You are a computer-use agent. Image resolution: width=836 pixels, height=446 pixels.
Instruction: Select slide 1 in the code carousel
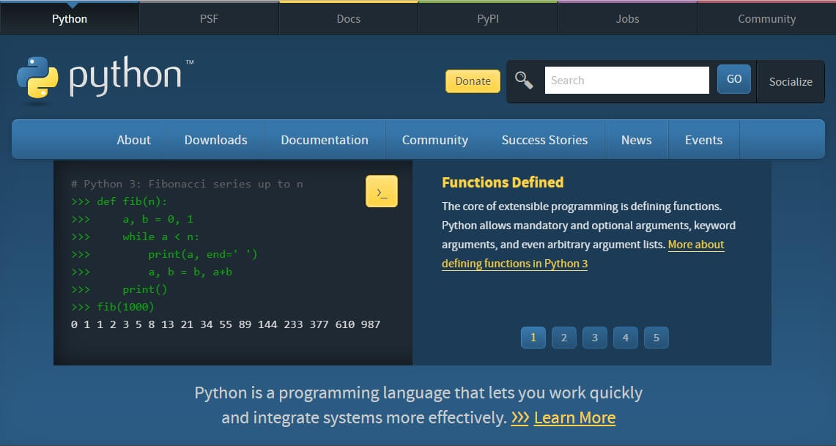[533, 338]
